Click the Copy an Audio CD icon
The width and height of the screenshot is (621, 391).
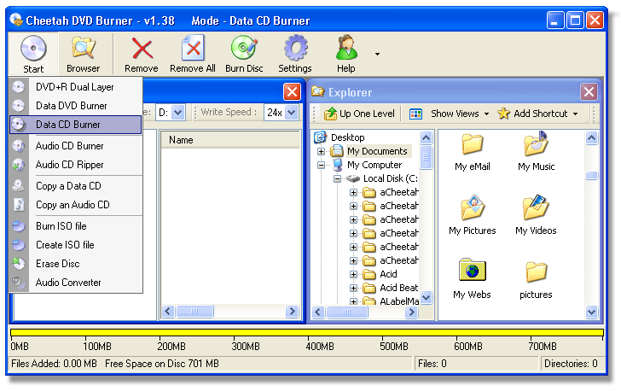click(18, 205)
